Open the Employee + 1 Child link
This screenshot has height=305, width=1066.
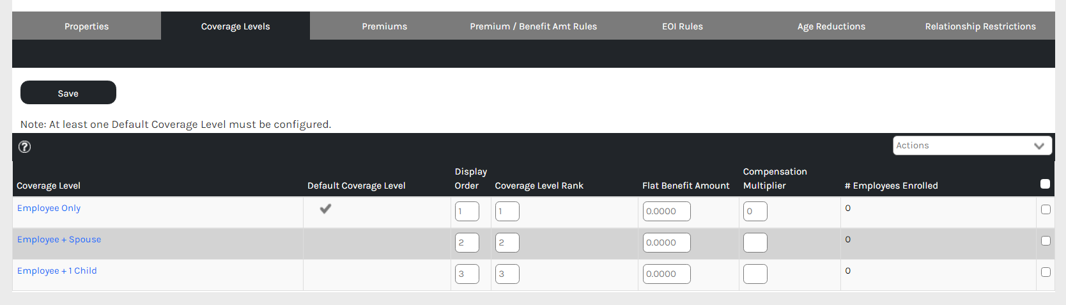coord(57,271)
